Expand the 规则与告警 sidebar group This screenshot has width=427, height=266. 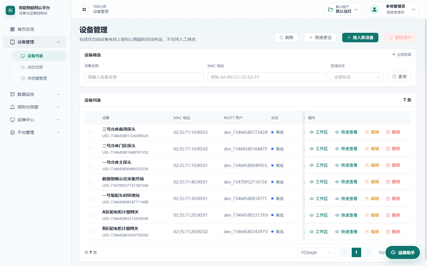pyautogui.click(x=34, y=107)
